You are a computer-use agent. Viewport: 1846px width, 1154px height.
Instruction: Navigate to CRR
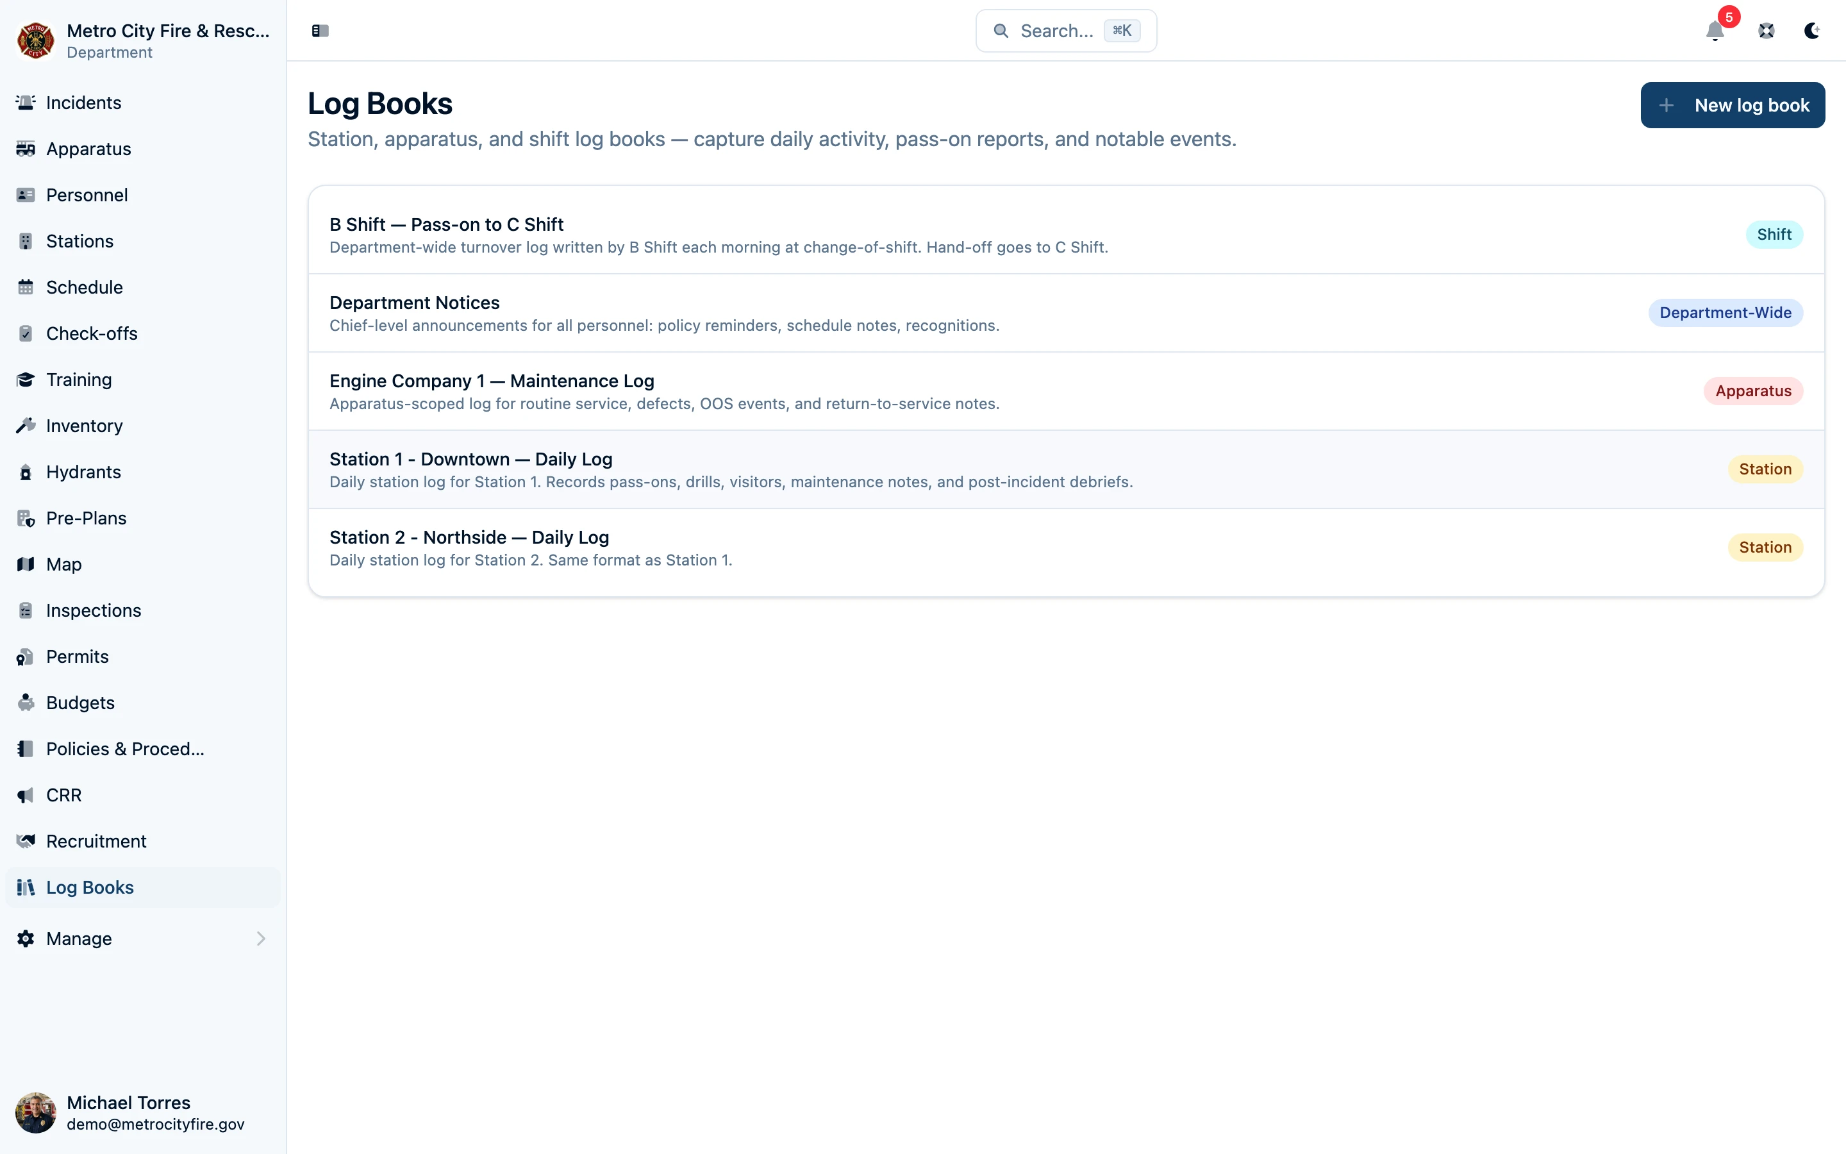tap(143, 795)
